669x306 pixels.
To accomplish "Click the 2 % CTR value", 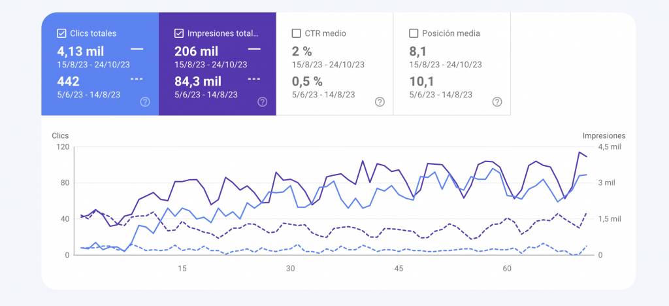I will [x=302, y=52].
